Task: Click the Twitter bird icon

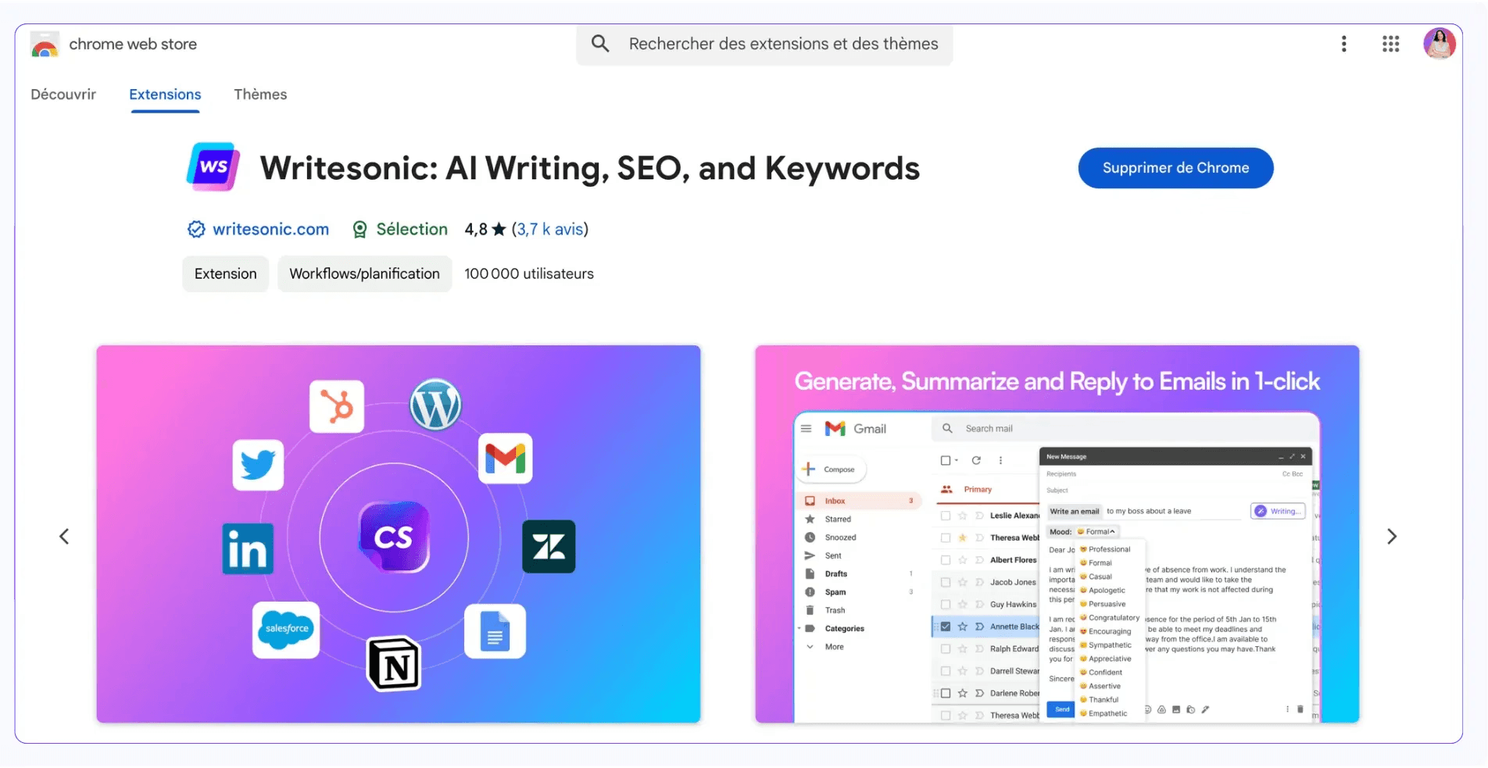Action: pyautogui.click(x=258, y=465)
